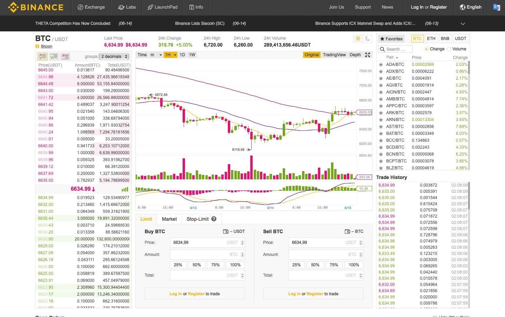Open the Bitcoin info link

click(47, 46)
